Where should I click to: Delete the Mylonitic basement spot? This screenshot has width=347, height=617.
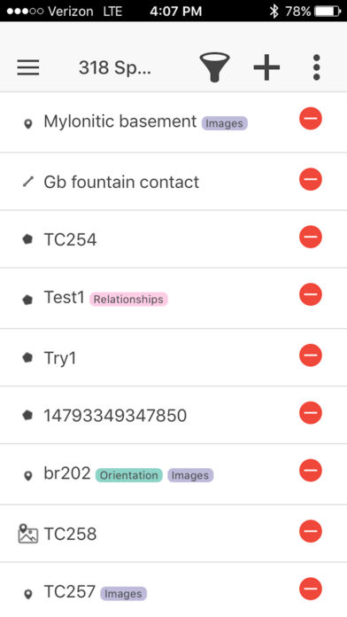click(311, 119)
